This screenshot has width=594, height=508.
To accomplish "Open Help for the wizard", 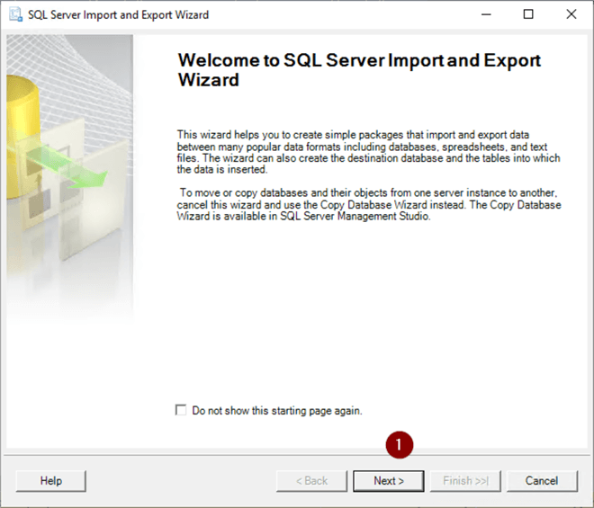I will (x=50, y=481).
